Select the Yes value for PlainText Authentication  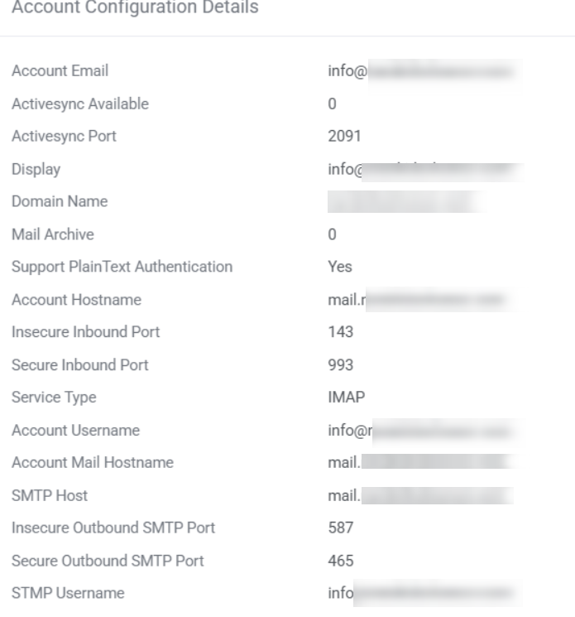[340, 267]
